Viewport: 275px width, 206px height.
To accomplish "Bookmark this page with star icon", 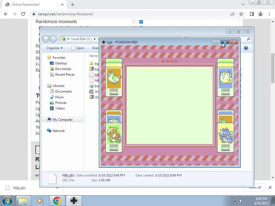I will (x=241, y=14).
